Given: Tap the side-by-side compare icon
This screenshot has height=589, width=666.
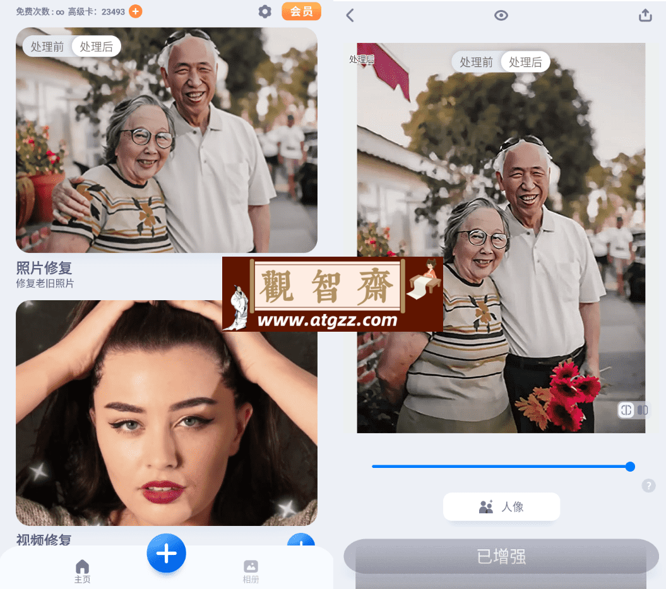Looking at the screenshot, I should (x=642, y=410).
